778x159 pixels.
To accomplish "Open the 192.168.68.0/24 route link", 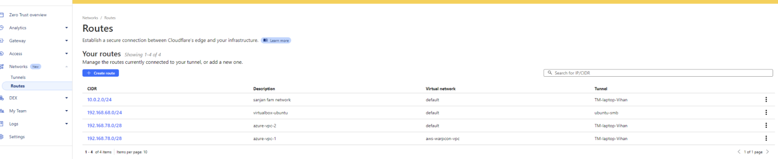I will pos(104,113).
